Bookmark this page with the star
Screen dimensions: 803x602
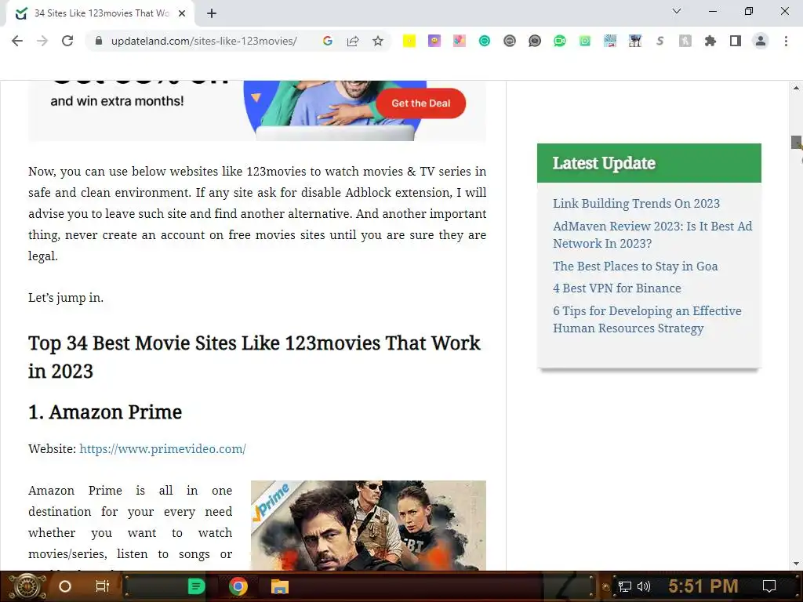[x=378, y=41]
